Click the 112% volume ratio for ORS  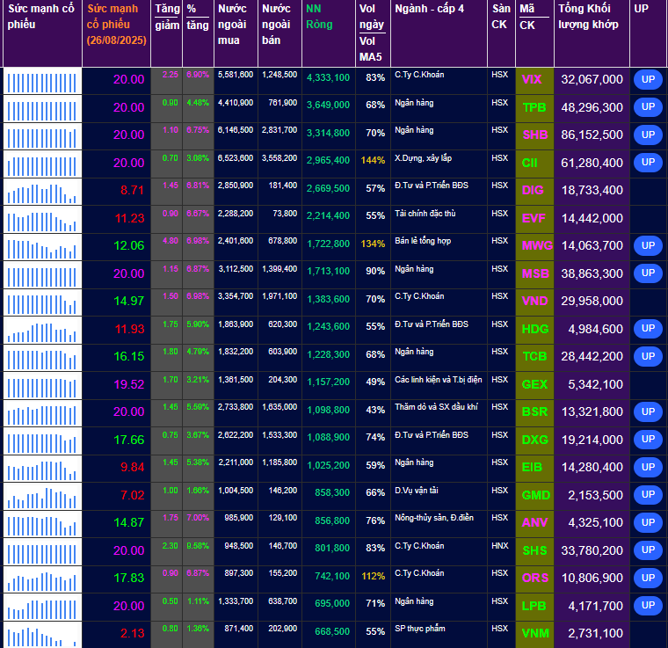[x=374, y=576]
